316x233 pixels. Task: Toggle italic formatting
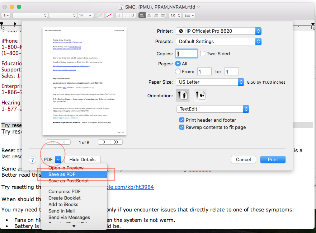pos(126,15)
